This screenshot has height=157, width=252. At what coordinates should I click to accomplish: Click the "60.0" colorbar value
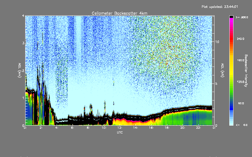pos(241,103)
